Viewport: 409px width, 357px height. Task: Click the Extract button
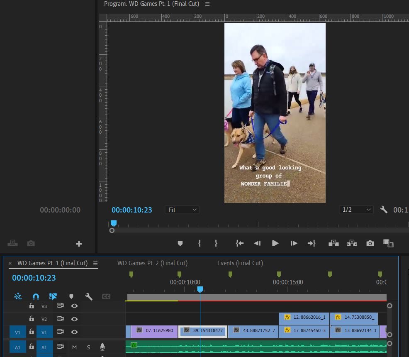(352, 244)
